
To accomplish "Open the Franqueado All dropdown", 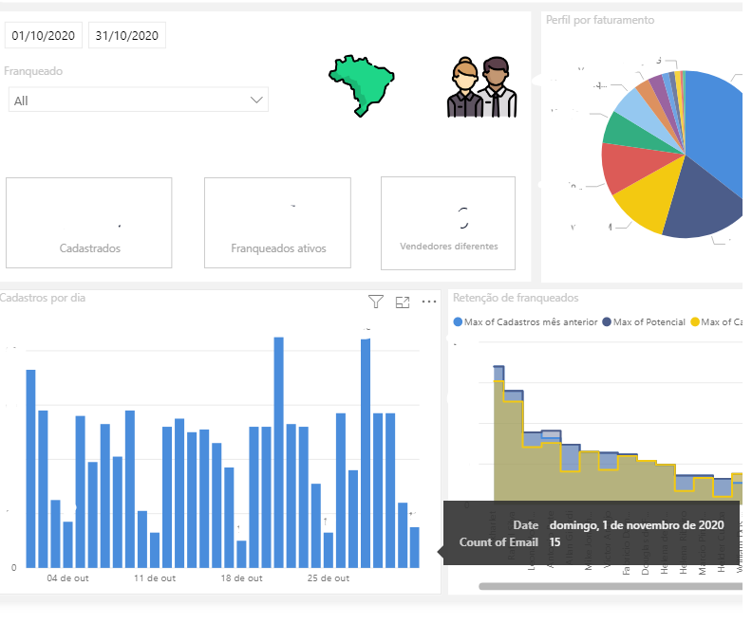I will [138, 100].
